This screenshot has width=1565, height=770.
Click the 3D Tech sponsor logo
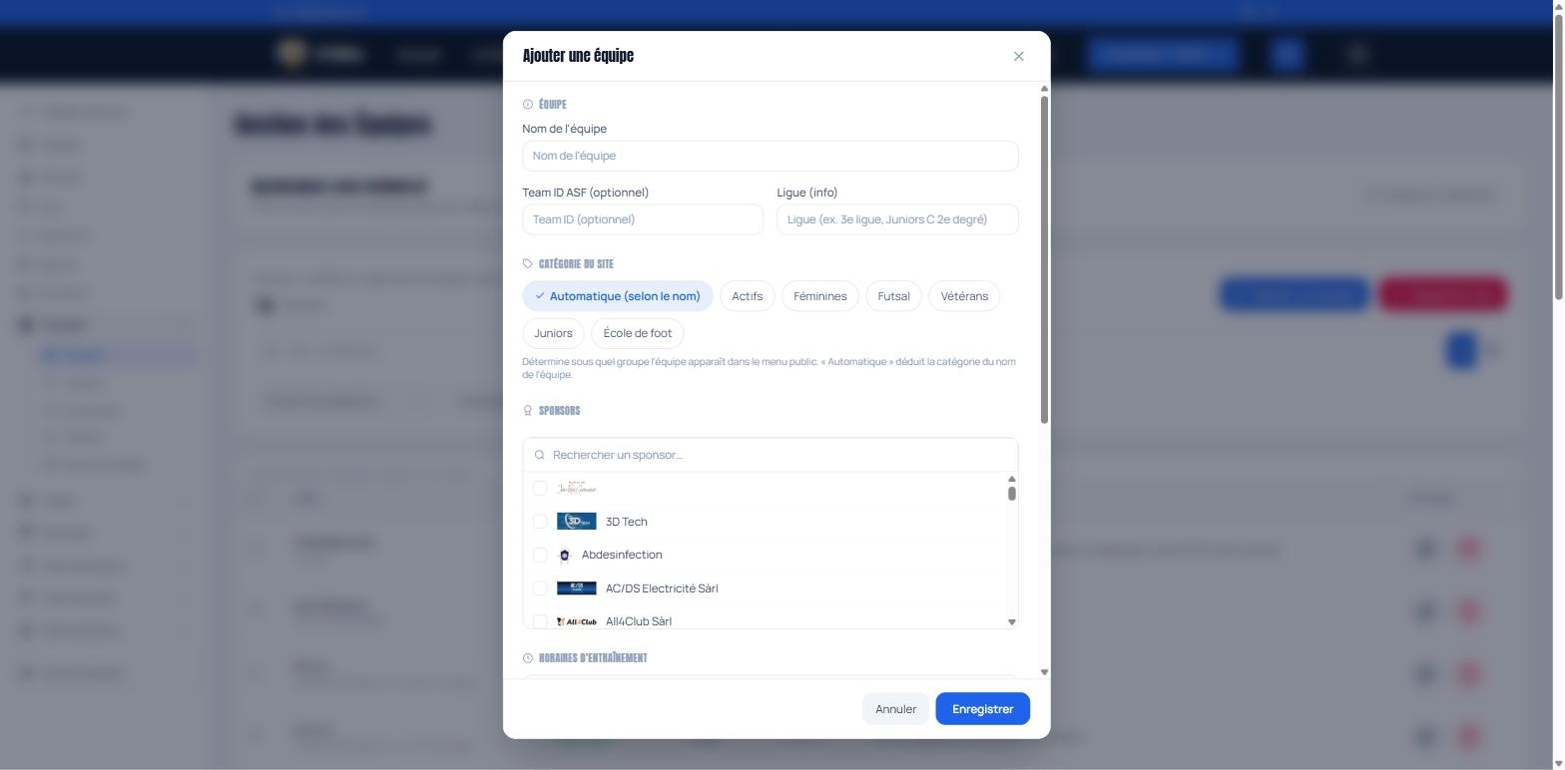pos(576,522)
